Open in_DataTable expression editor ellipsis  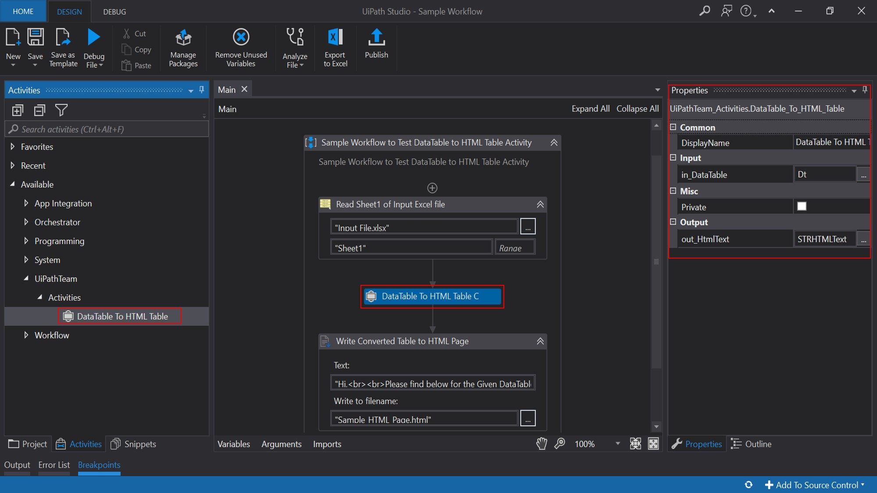[x=863, y=174]
